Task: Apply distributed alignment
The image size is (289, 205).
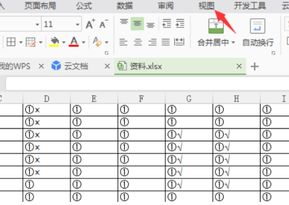Action: 179,42
